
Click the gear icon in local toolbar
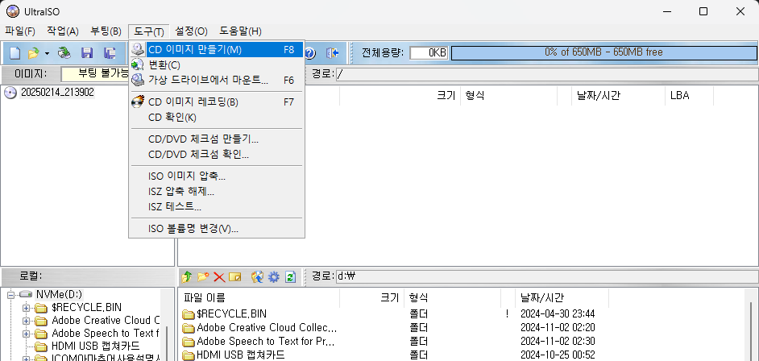pos(273,276)
